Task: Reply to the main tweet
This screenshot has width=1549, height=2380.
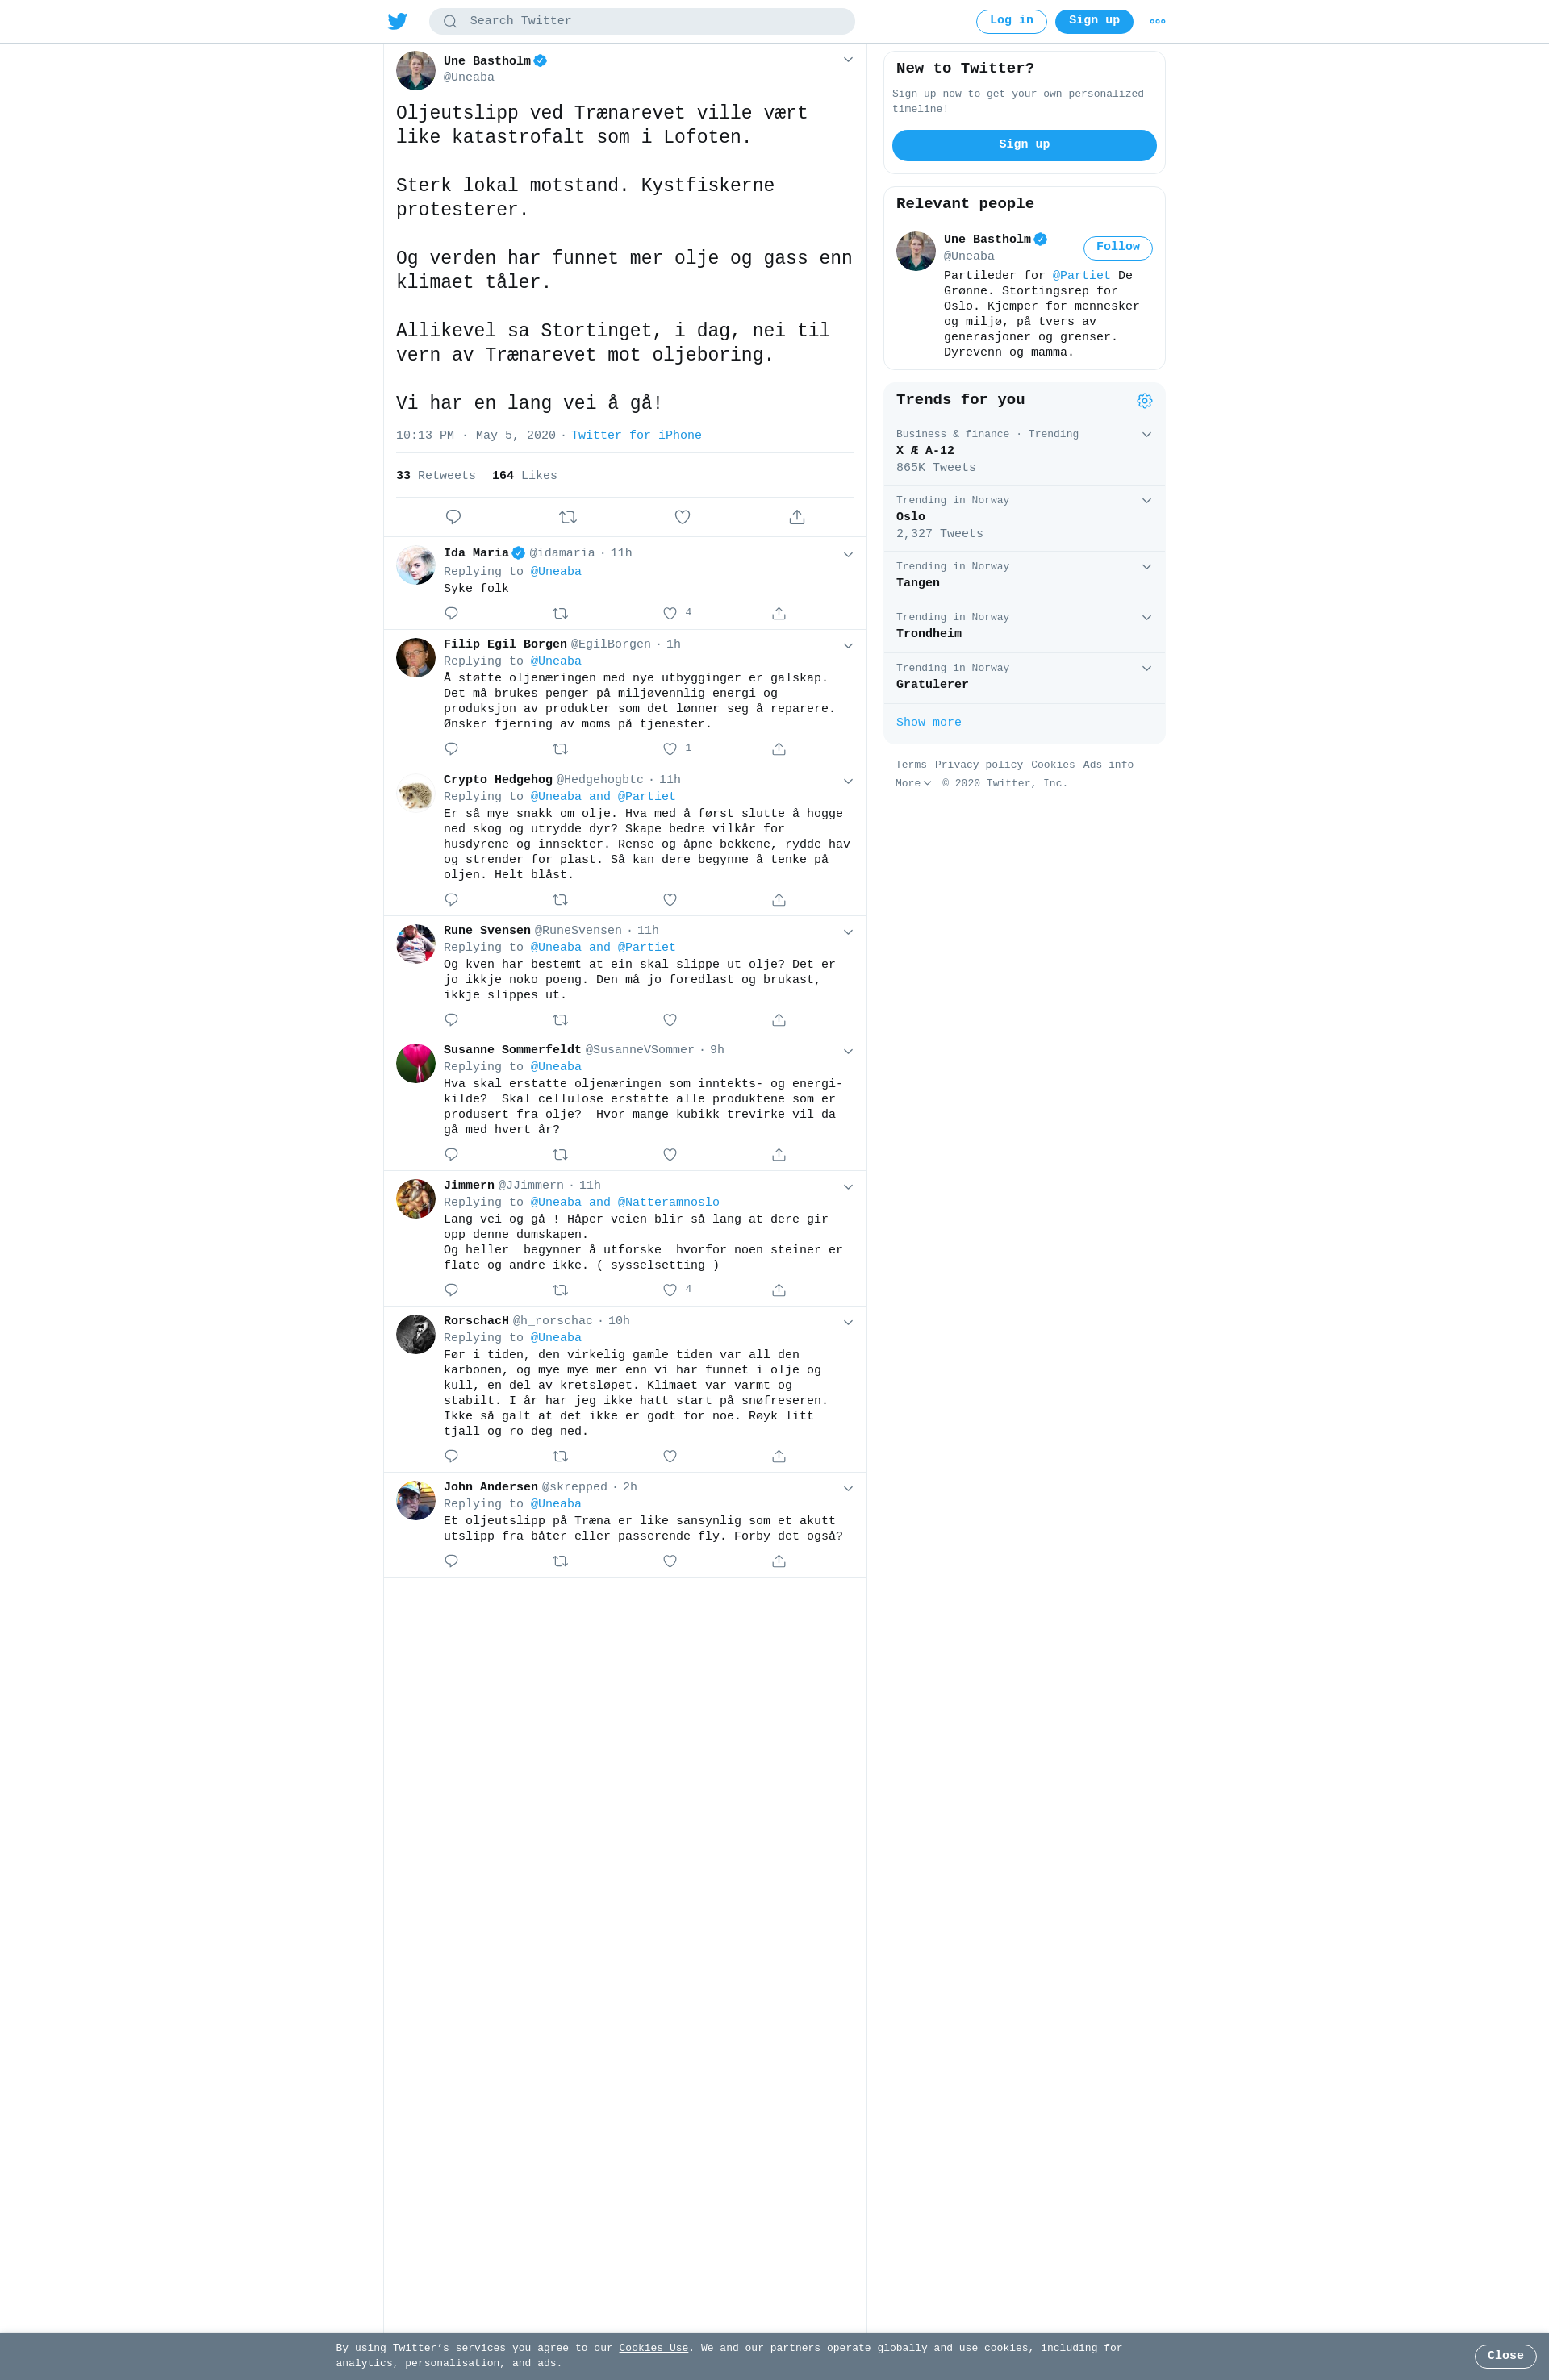Action: (453, 517)
